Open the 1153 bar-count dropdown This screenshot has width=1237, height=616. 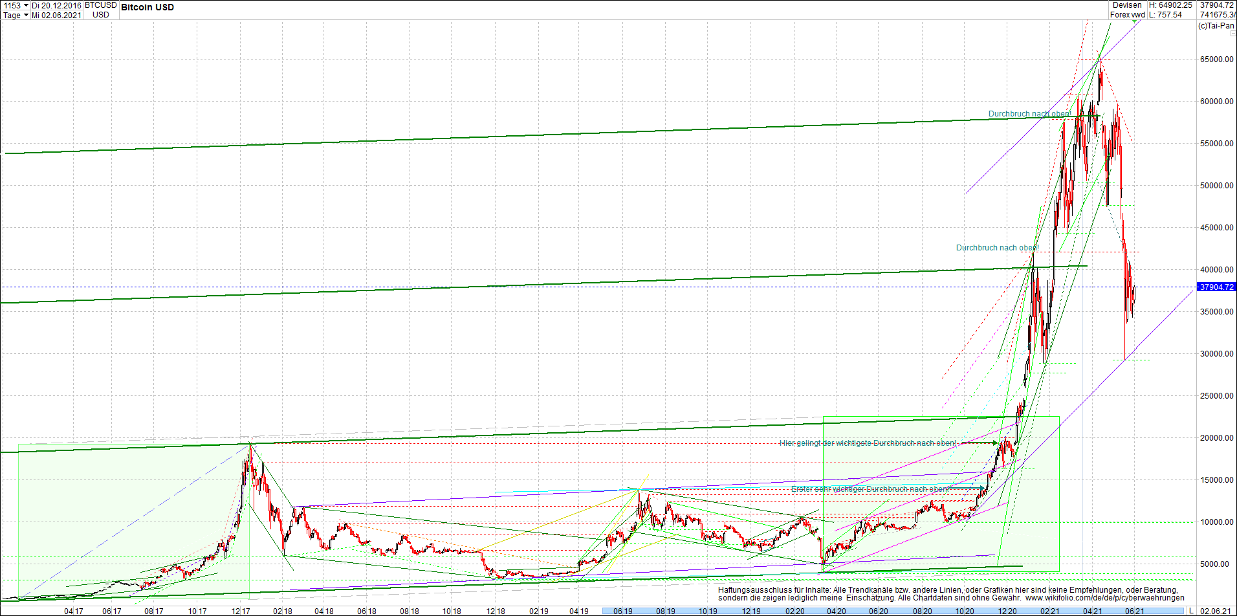[16, 5]
